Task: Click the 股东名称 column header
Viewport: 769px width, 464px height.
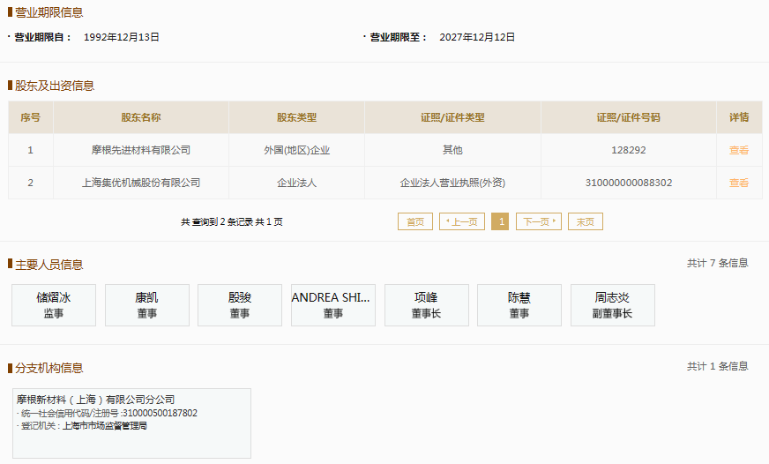Action: tap(141, 117)
